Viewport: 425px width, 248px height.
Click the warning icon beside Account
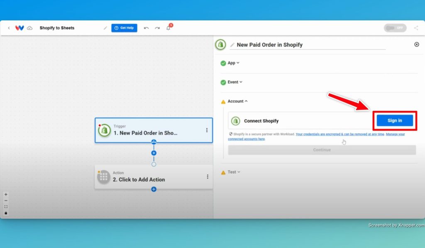click(223, 102)
